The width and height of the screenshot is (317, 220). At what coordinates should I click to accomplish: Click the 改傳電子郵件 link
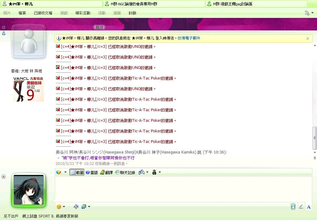pyautogui.click(x=189, y=38)
